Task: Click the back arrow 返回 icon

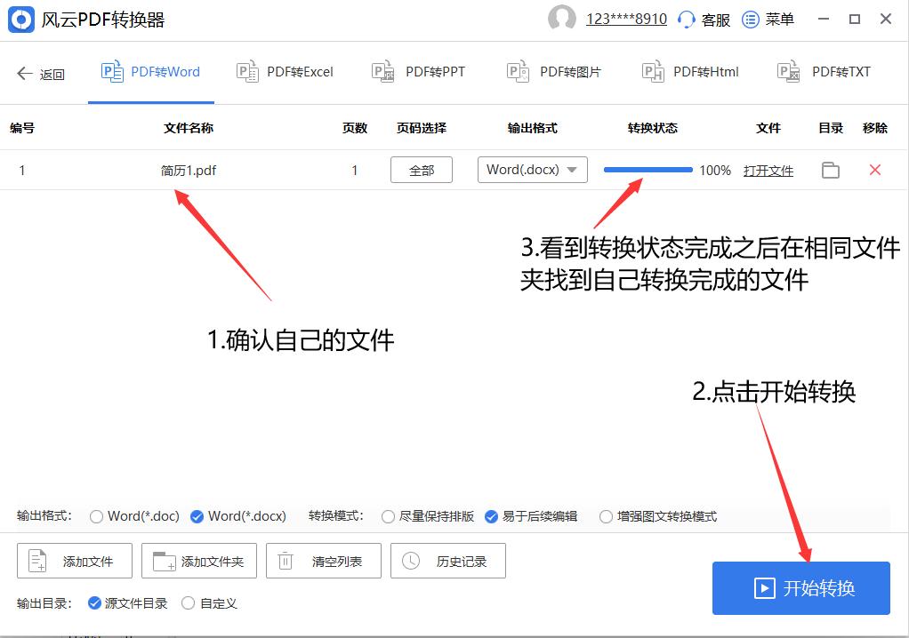Action: [25, 72]
